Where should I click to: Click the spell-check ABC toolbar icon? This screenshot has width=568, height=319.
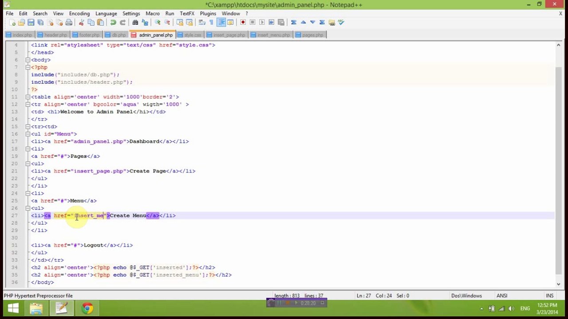click(x=341, y=22)
